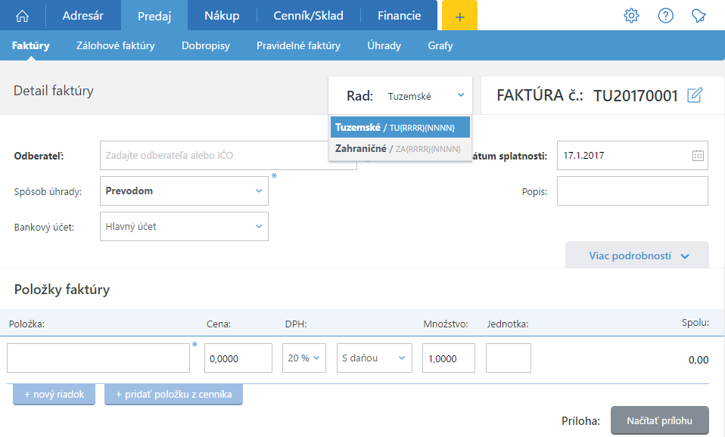Viewport: 725px width, 437px height.
Task: Click the chat bubbles icon
Action: pos(699,15)
